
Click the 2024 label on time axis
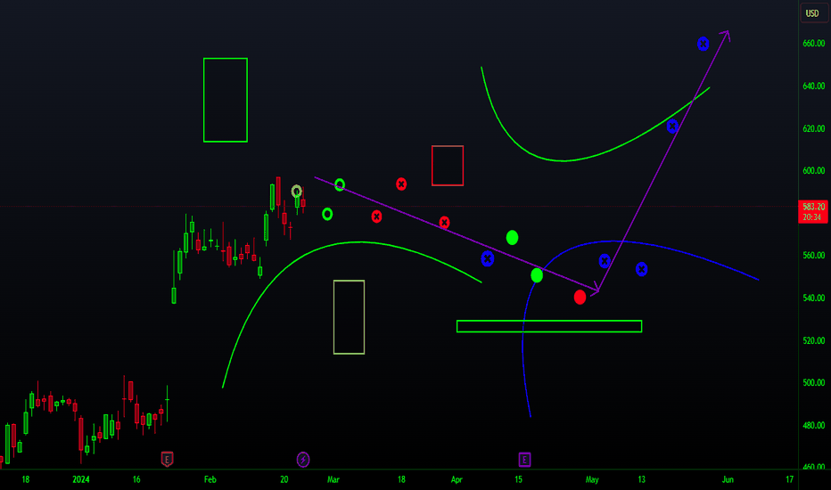point(81,479)
